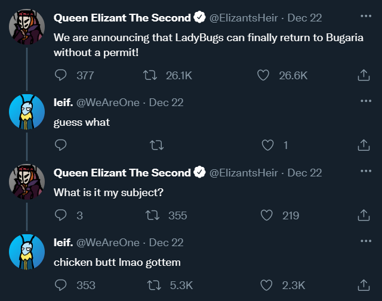382x301 pixels.
Task: Open @WeAreOne handle on "chicken butt" tweet
Action: (x=108, y=243)
